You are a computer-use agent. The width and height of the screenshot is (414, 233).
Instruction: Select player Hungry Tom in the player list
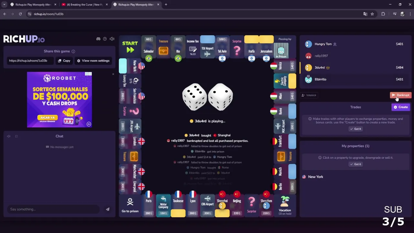355,44
